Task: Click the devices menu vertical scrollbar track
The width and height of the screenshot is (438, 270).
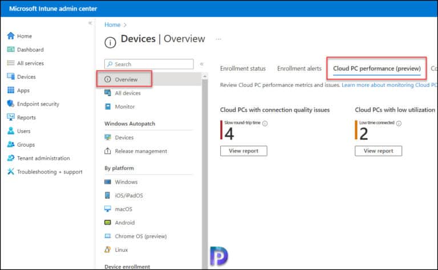Action: pyautogui.click(x=205, y=174)
